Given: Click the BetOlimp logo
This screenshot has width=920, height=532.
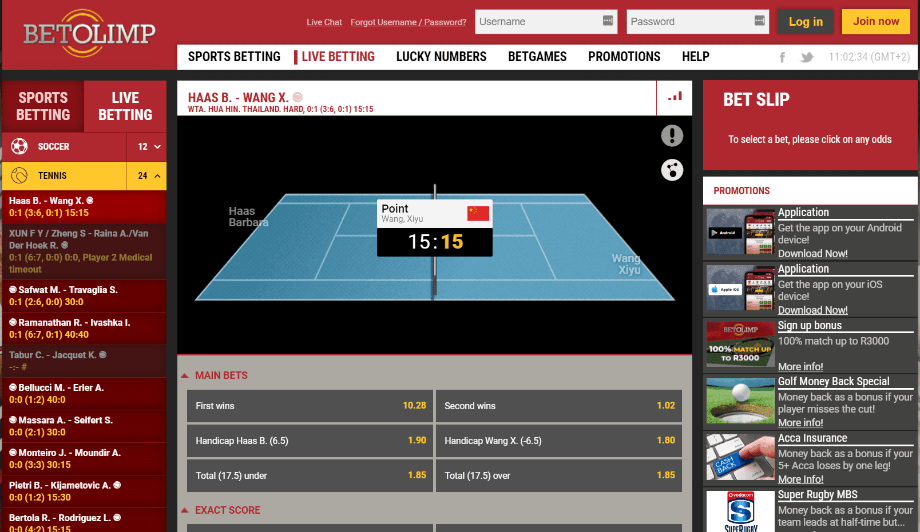Looking at the screenshot, I should coord(89,33).
